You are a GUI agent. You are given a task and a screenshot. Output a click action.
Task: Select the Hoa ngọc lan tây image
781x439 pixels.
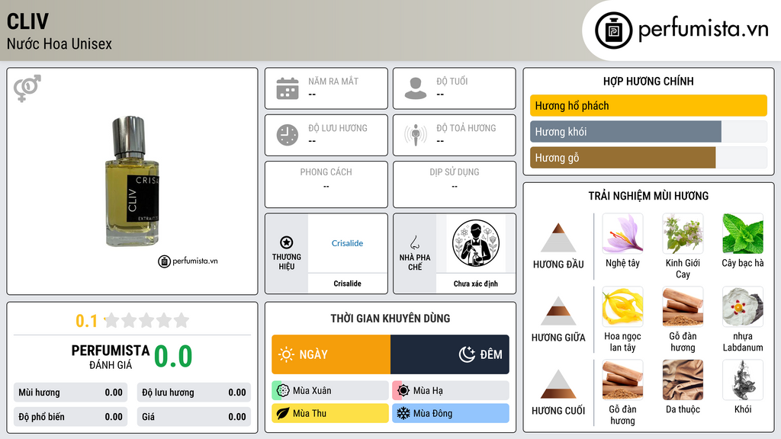[x=622, y=306]
